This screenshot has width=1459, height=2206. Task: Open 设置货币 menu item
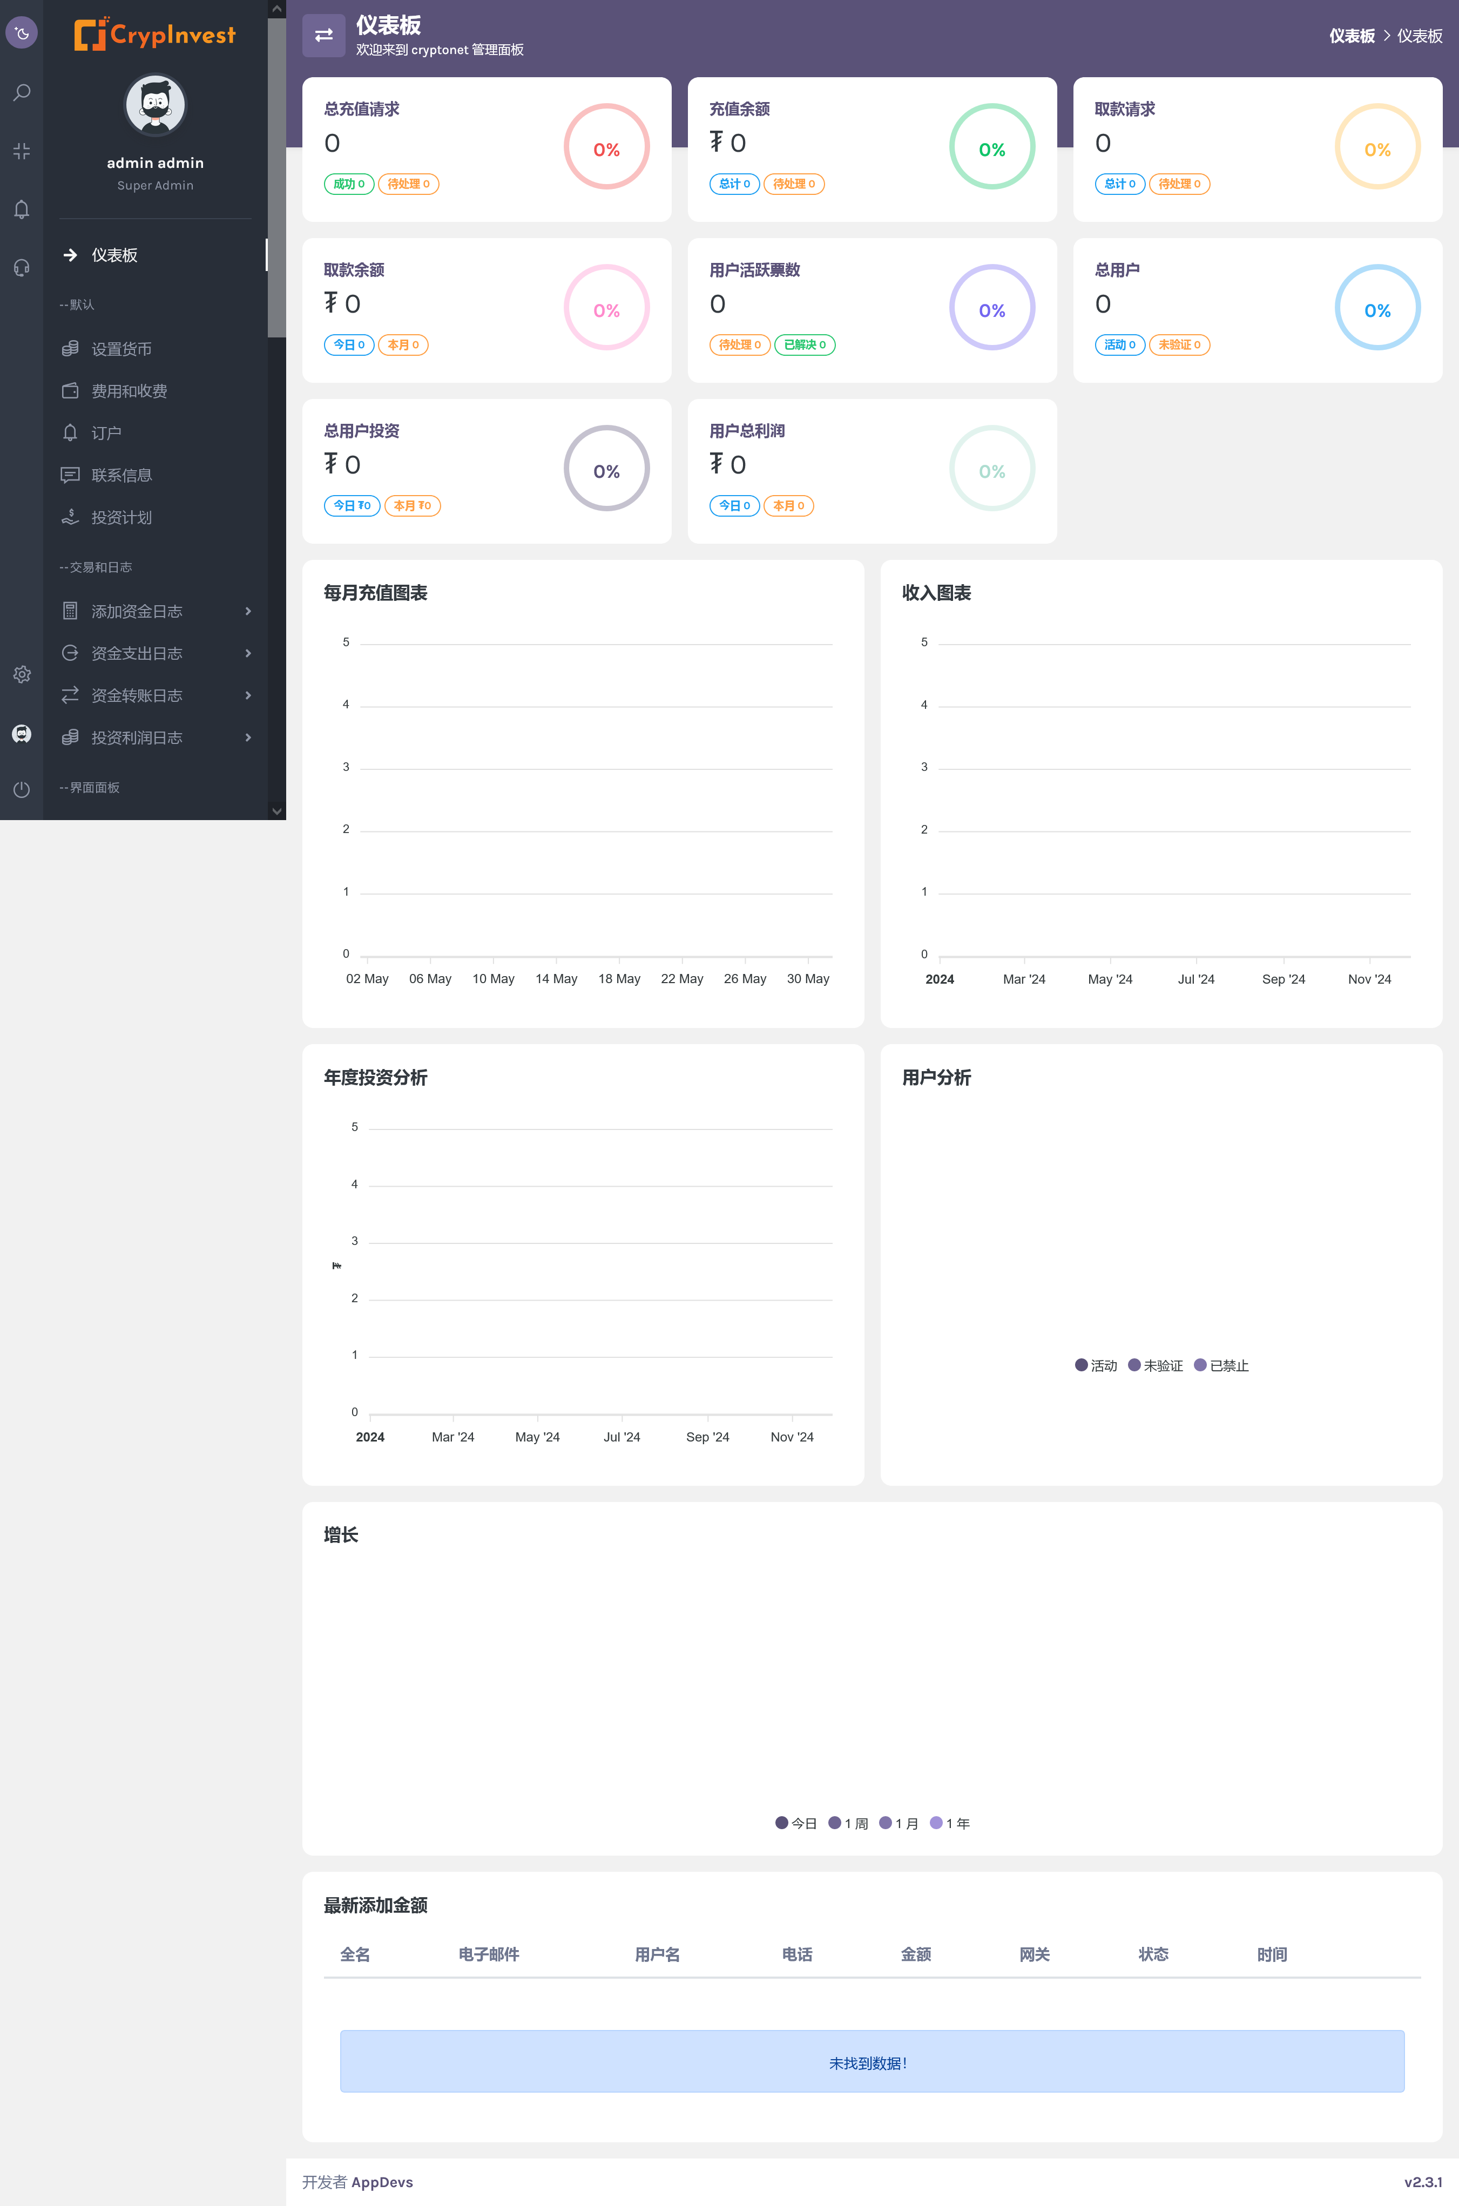coord(121,349)
